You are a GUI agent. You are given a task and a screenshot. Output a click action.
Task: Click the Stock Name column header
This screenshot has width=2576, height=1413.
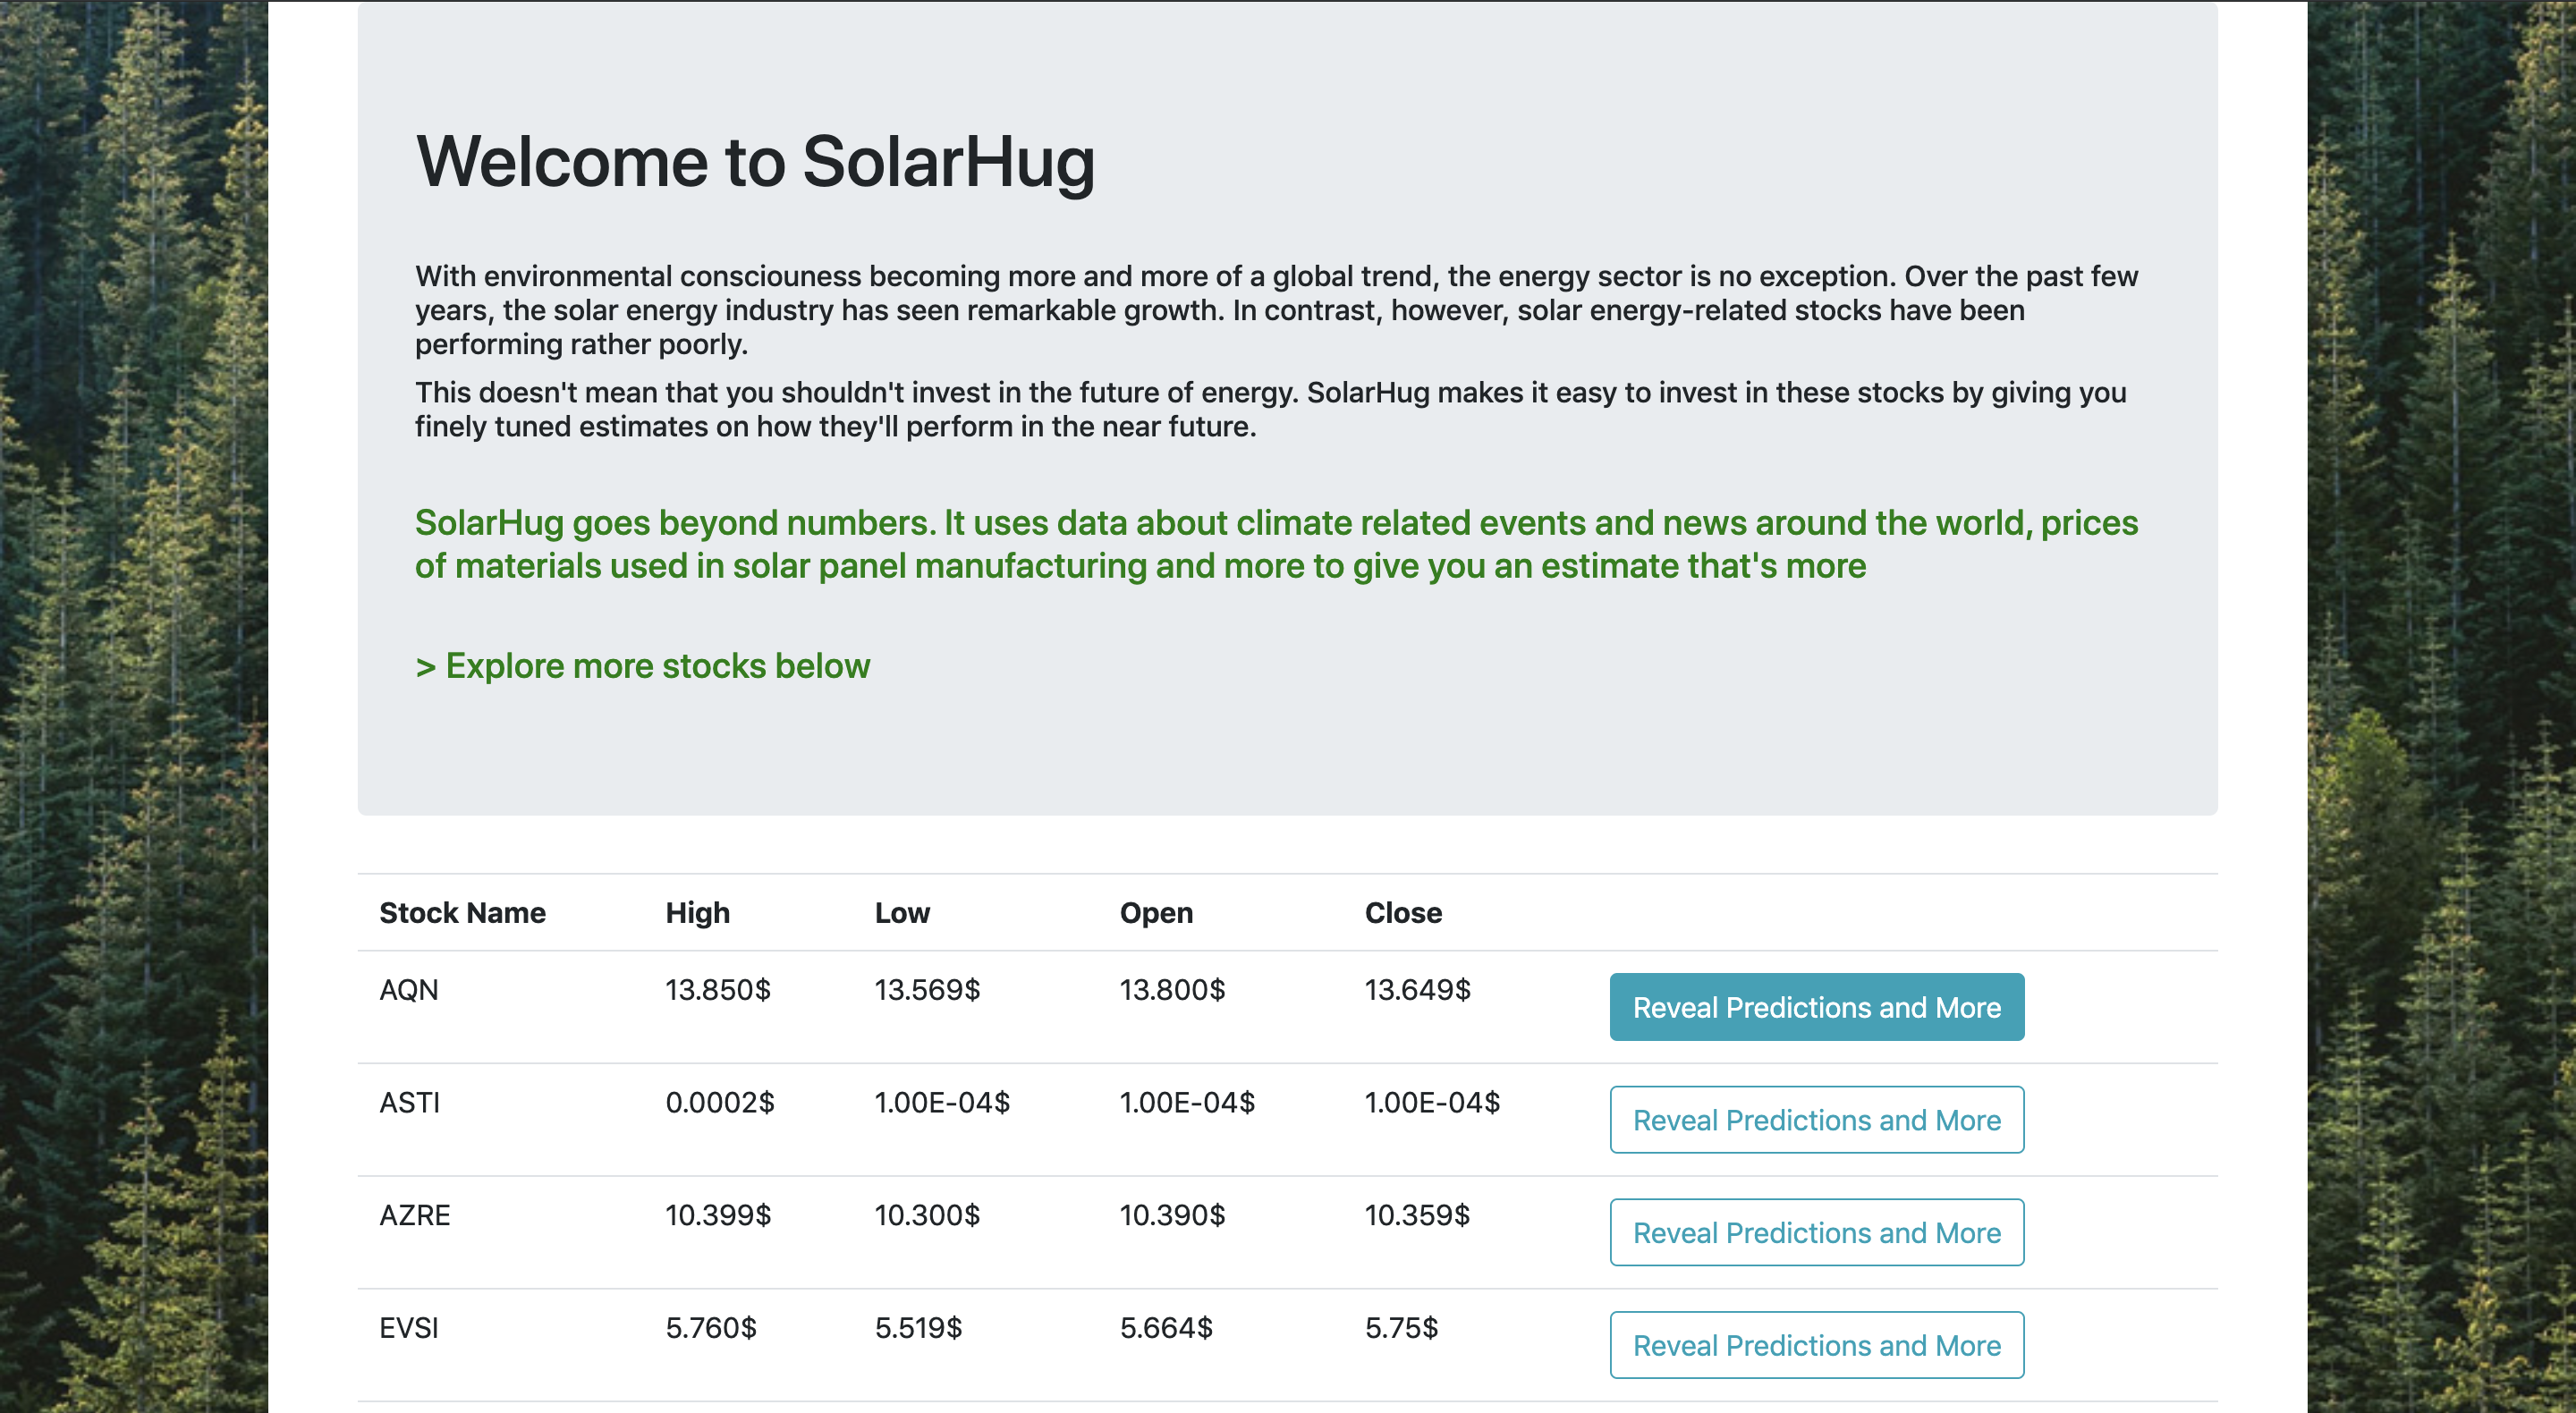tap(462, 913)
